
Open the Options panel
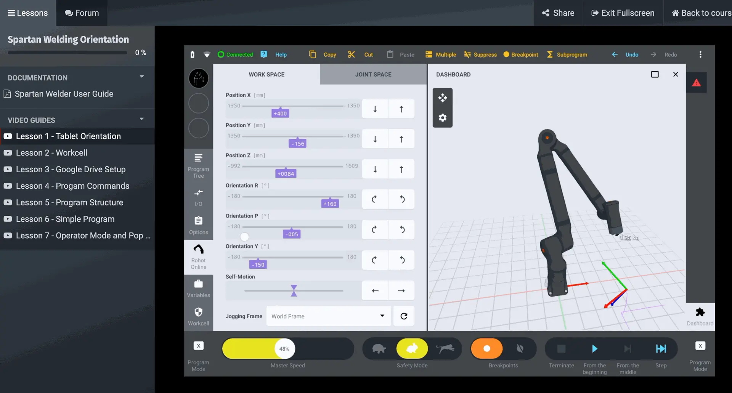click(x=198, y=225)
